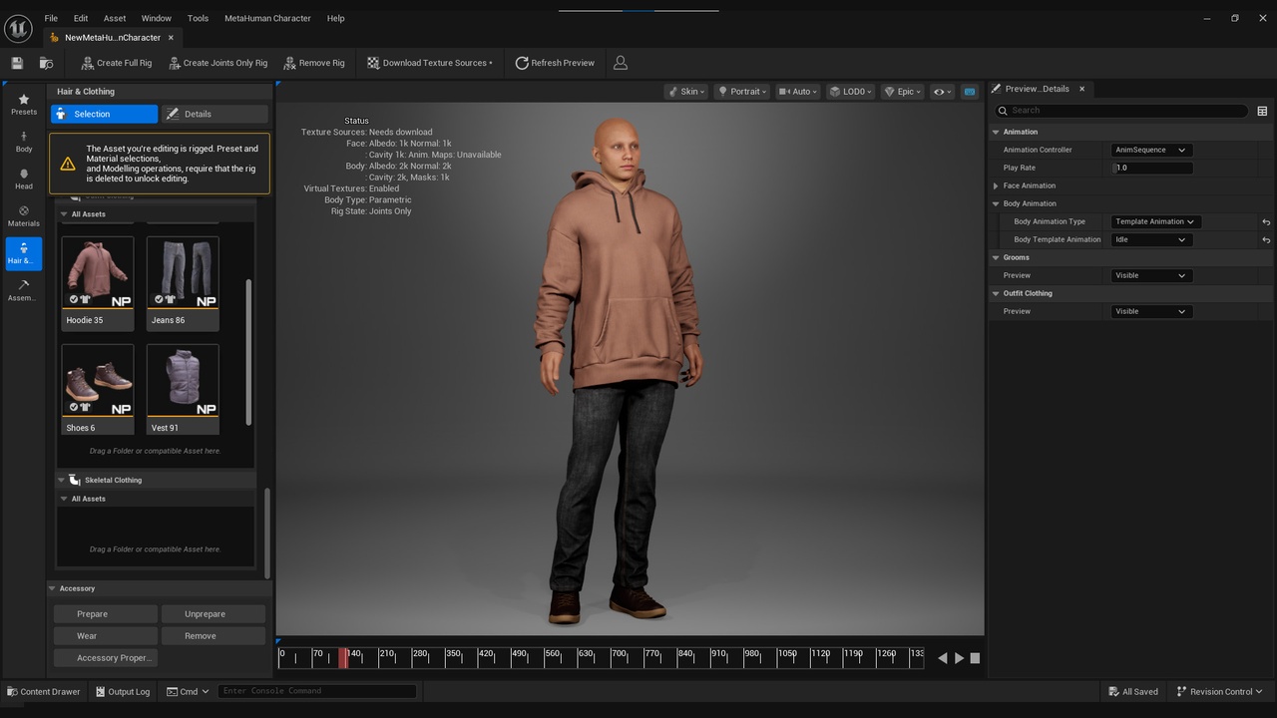Open the Revision Control menu
Viewport: 1277px width, 718px height.
point(1220,691)
